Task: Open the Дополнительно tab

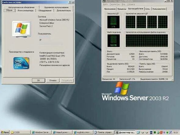Action: (64, 11)
